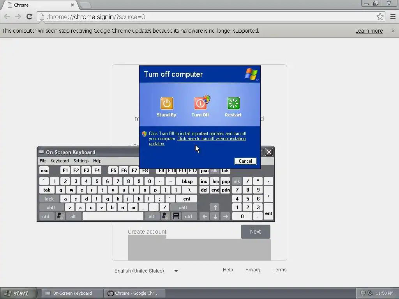Open Help menu in On-Screen Keyboard

pyautogui.click(x=97, y=161)
